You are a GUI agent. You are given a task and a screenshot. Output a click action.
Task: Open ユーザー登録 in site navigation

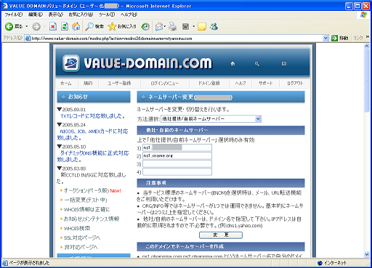(119, 84)
